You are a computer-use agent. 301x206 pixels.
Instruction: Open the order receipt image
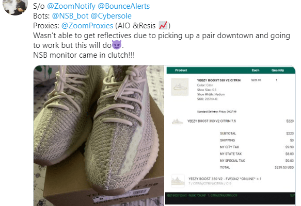pos(230,135)
